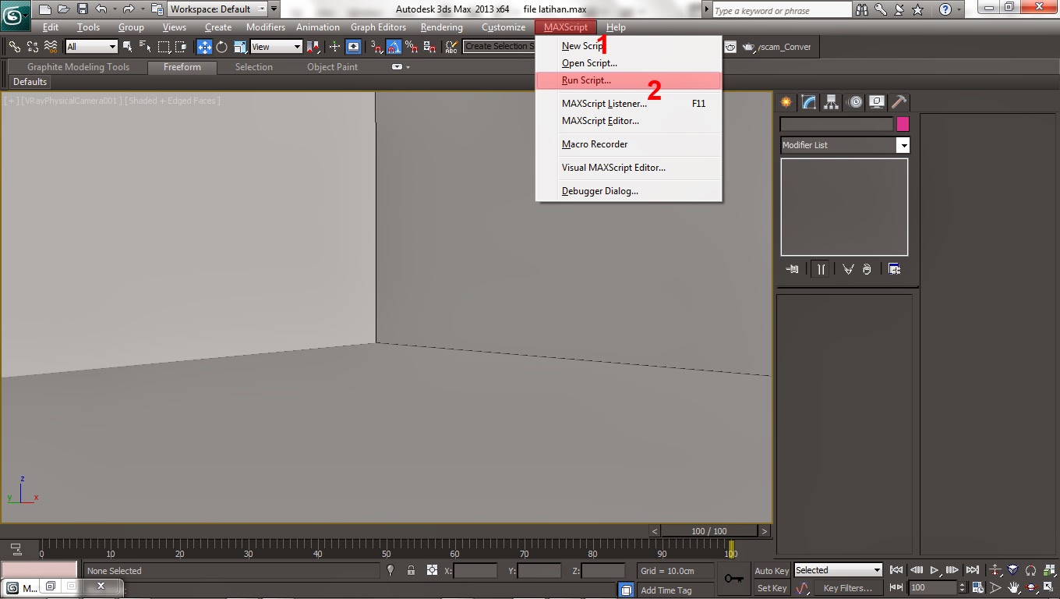Click the object color swatch
This screenshot has width=1060, height=599.
pyautogui.click(x=902, y=123)
